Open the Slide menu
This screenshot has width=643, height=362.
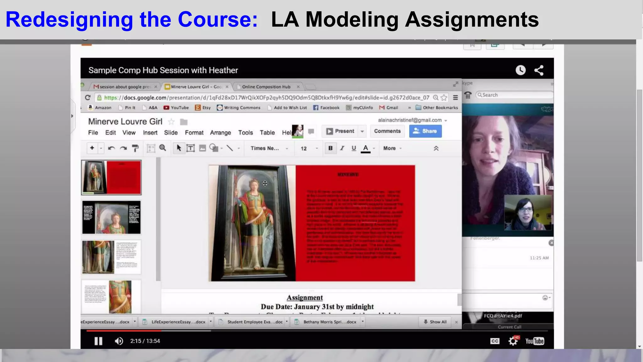click(171, 133)
